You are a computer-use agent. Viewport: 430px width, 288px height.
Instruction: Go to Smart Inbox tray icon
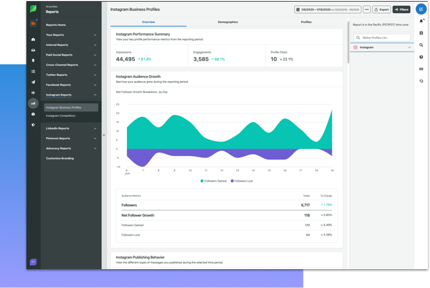(x=33, y=50)
